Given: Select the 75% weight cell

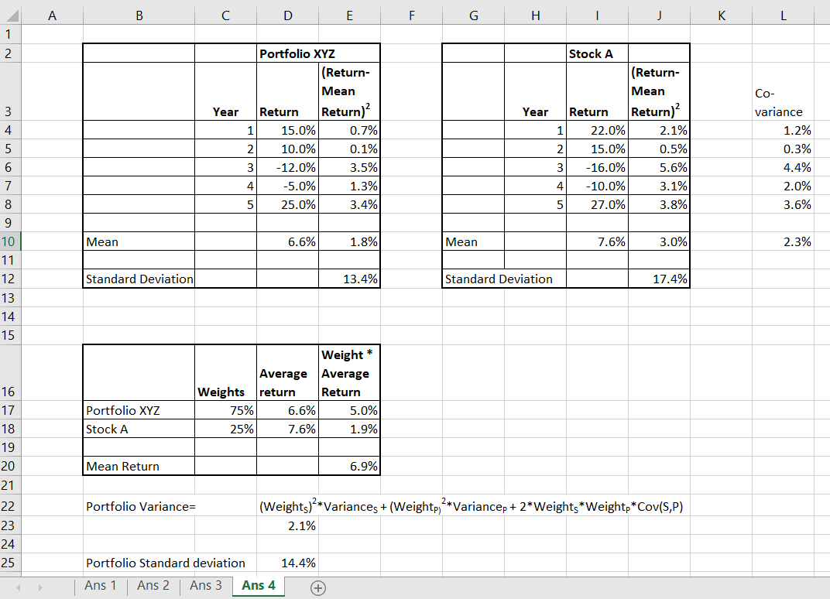Looking at the screenshot, I should point(225,410).
